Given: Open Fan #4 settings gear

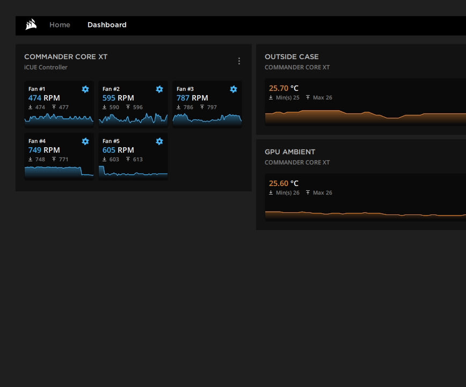Looking at the screenshot, I should click(x=85, y=141).
